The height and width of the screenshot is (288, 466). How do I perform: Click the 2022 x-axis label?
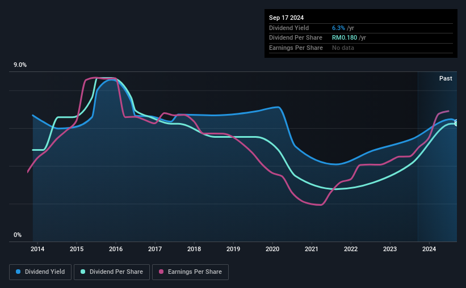[x=351, y=249]
